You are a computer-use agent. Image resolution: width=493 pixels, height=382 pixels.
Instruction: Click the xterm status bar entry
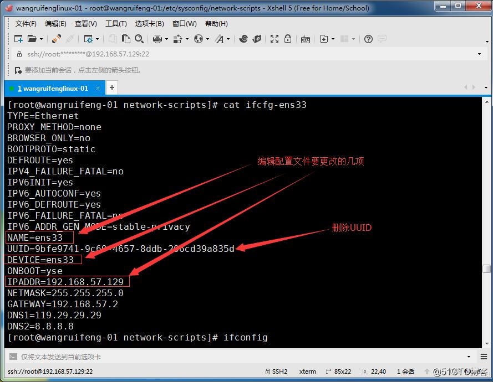(x=307, y=371)
